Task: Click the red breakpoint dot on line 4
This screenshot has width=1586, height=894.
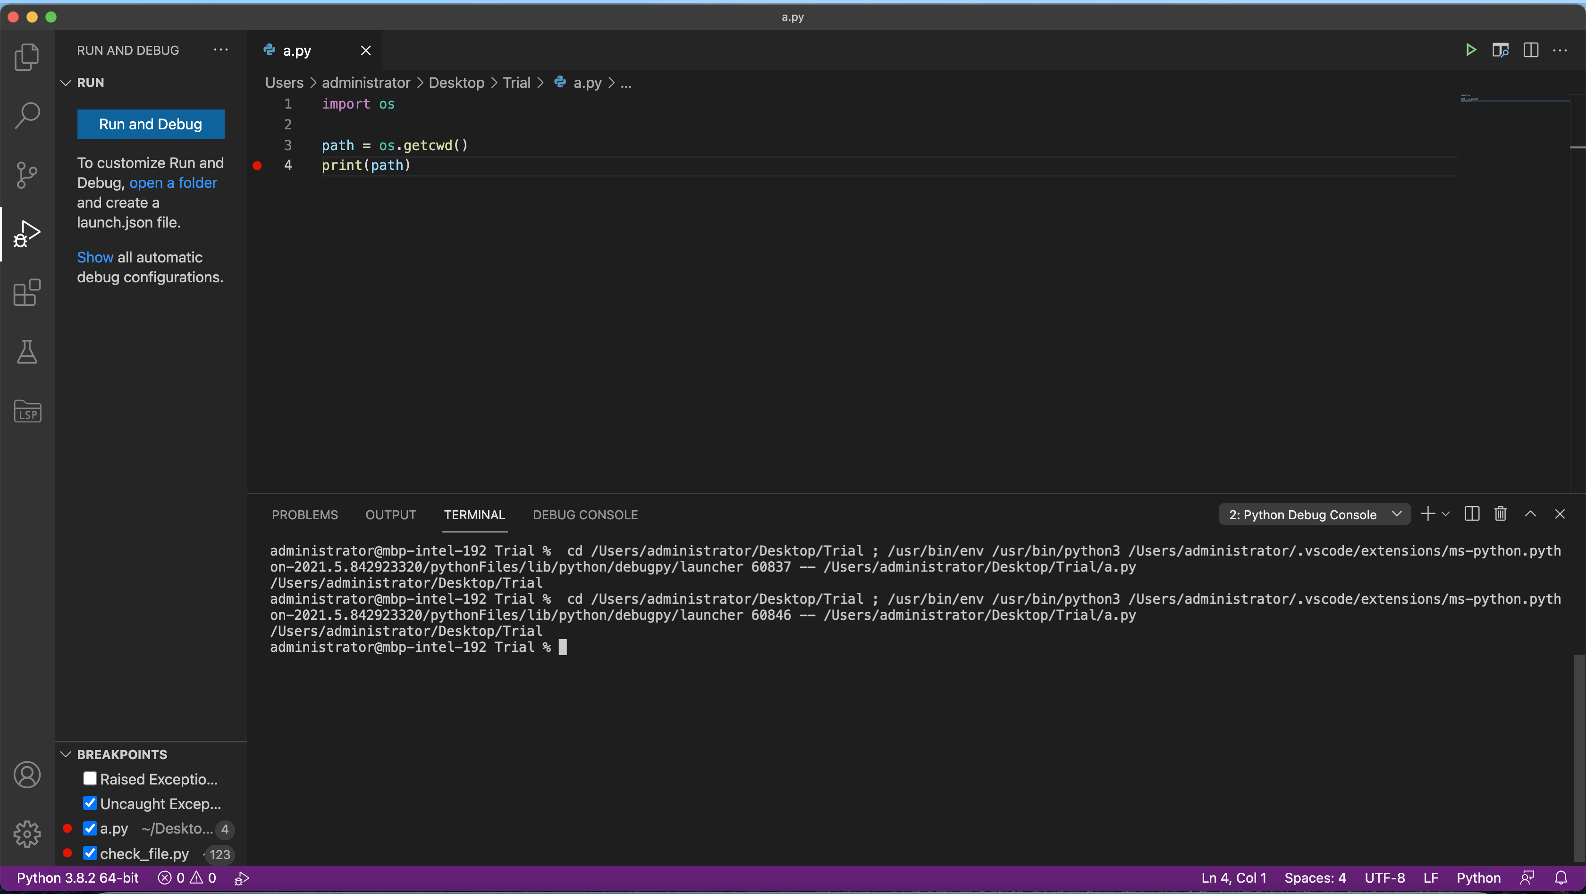Action: tap(257, 166)
